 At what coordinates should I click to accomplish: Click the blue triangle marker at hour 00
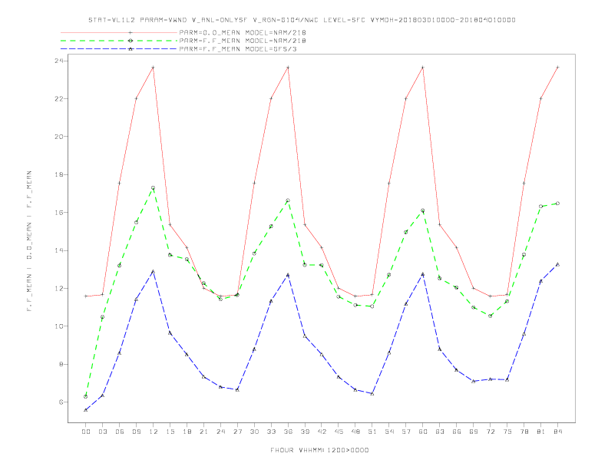tap(86, 410)
